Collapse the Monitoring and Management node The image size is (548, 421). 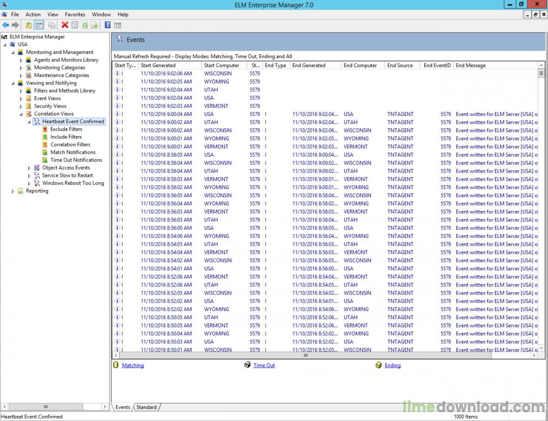coord(13,53)
